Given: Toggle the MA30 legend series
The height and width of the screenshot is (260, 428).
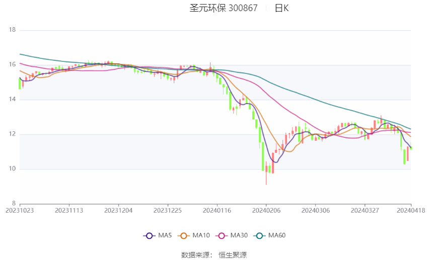Looking at the screenshot, I should [x=232, y=235].
